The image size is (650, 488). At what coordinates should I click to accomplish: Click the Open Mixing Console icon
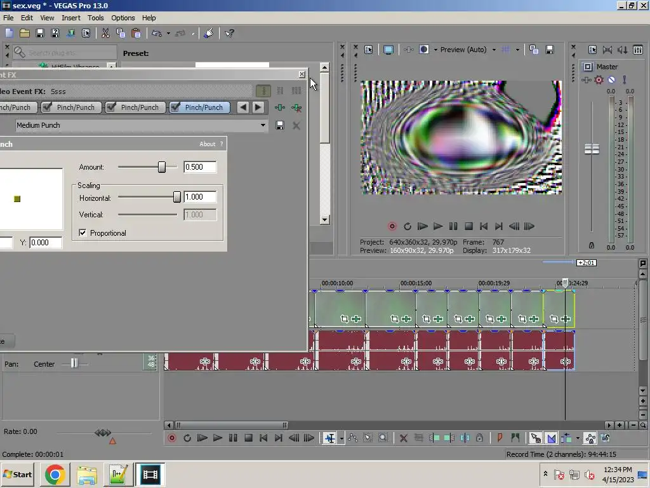point(638,50)
